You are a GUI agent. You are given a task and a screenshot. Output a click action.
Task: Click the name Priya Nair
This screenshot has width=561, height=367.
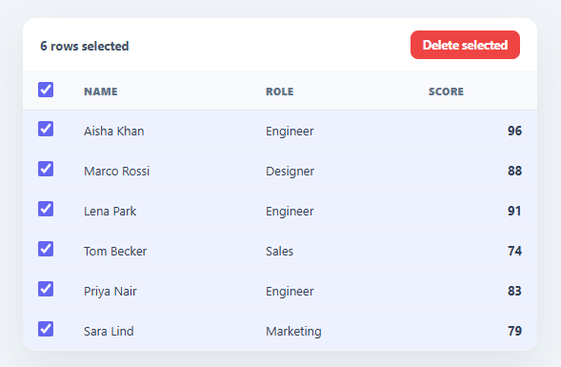110,292
